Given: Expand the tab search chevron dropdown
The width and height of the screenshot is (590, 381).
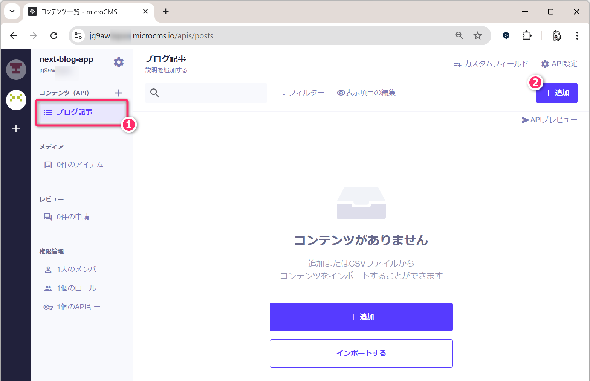Looking at the screenshot, I should click(12, 11).
